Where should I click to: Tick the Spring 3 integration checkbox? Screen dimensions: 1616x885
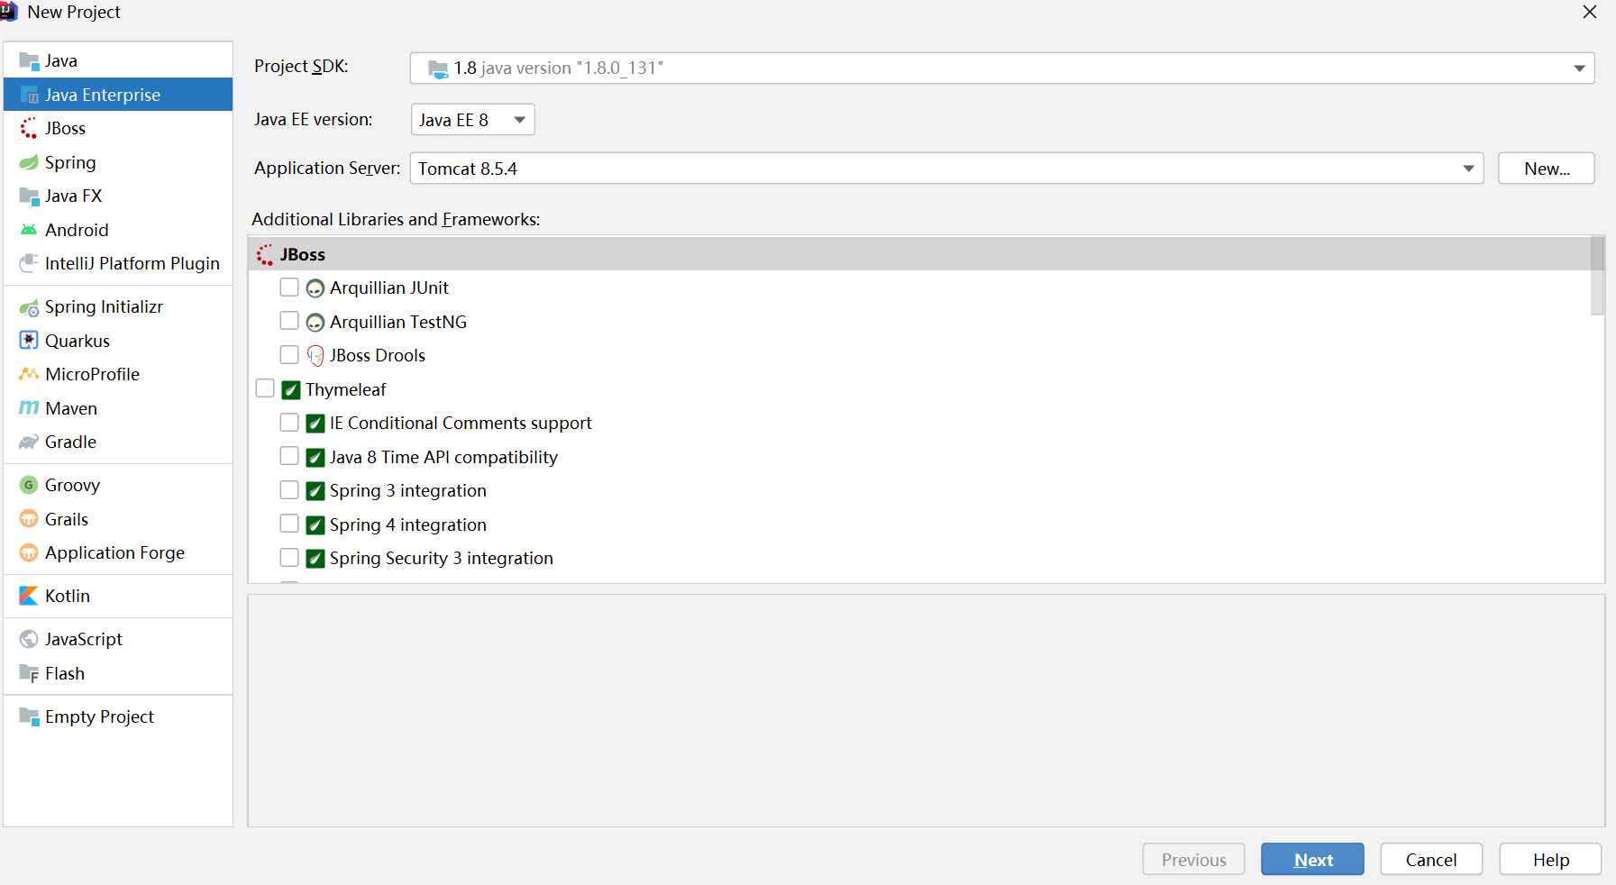coord(289,490)
